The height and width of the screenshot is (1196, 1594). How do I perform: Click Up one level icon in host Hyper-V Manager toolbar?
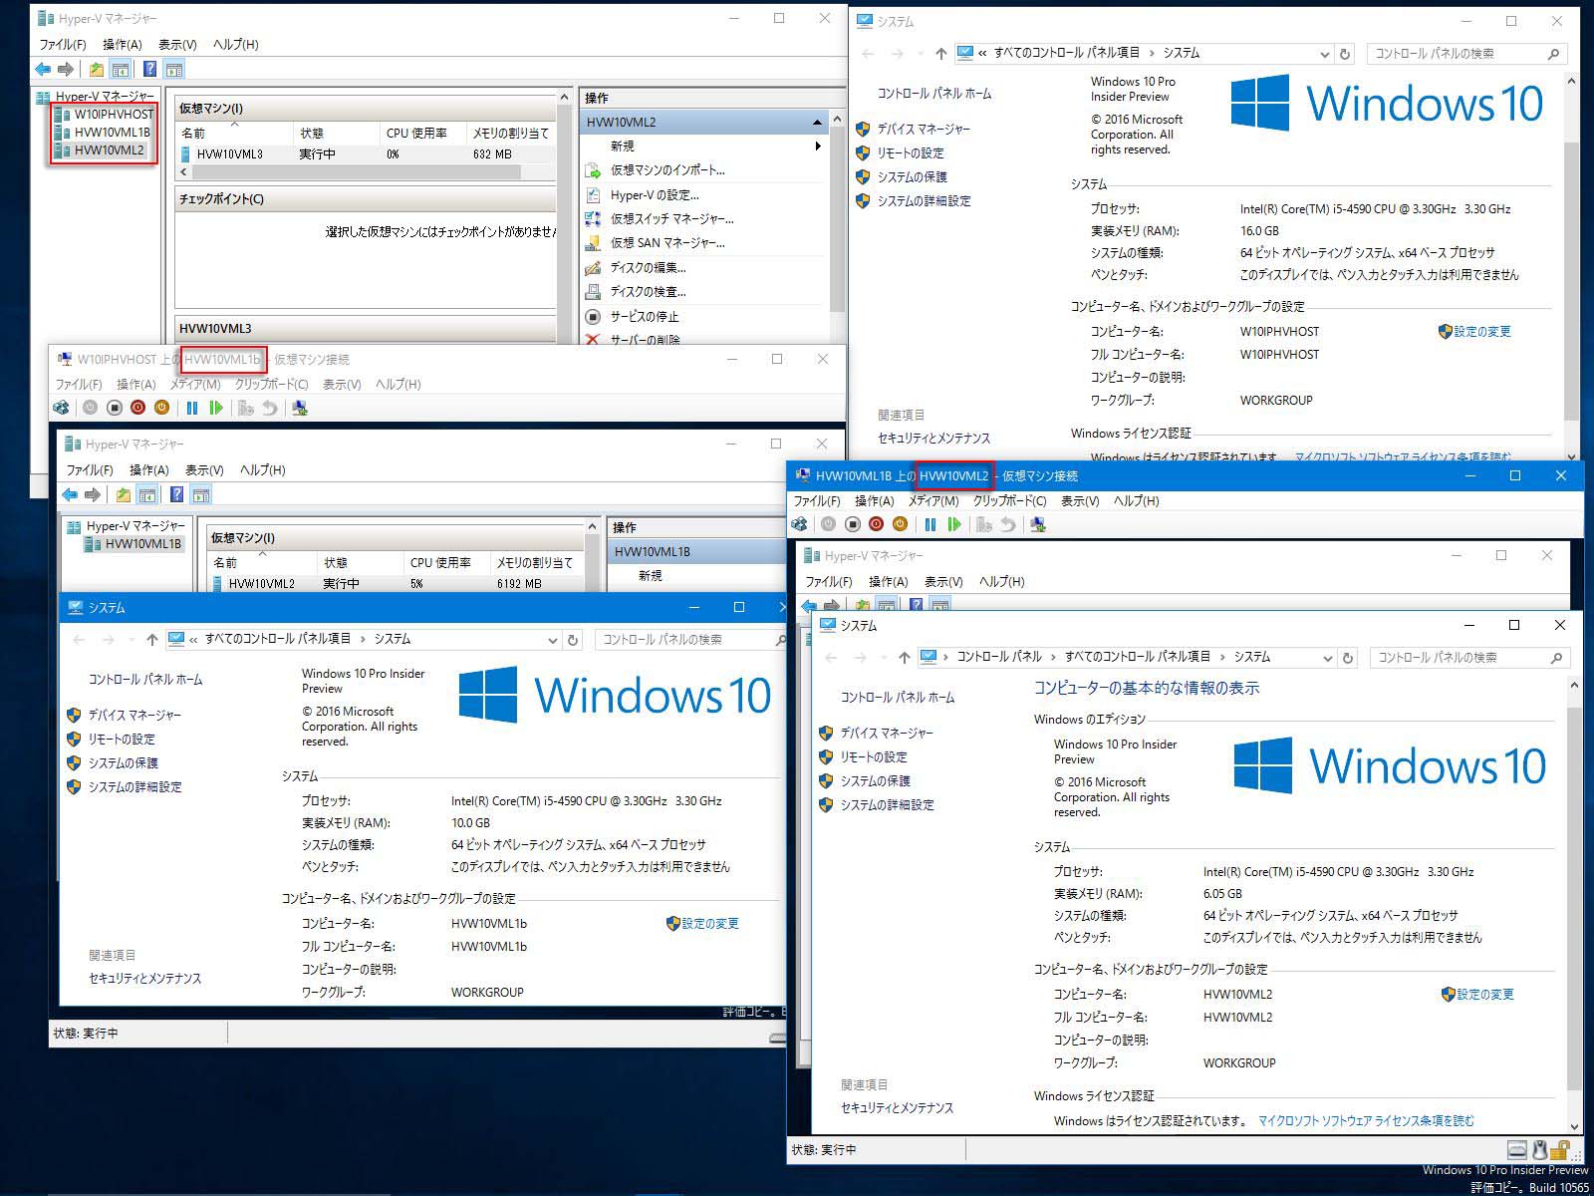[96, 69]
